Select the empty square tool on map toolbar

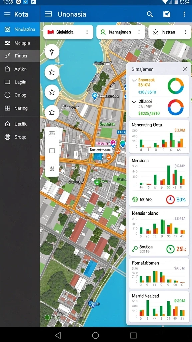(52, 151)
